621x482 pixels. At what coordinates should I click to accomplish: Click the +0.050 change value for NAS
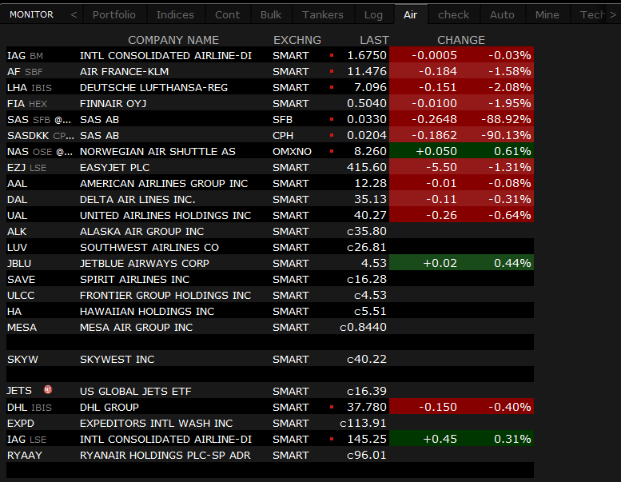[436, 152]
